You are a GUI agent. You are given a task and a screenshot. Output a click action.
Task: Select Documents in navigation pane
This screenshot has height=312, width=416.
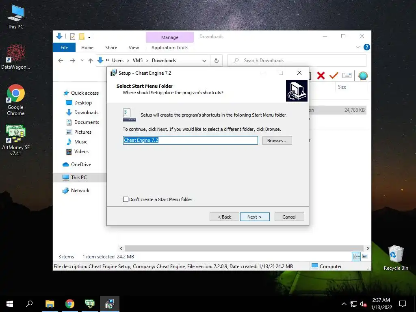(x=82, y=122)
